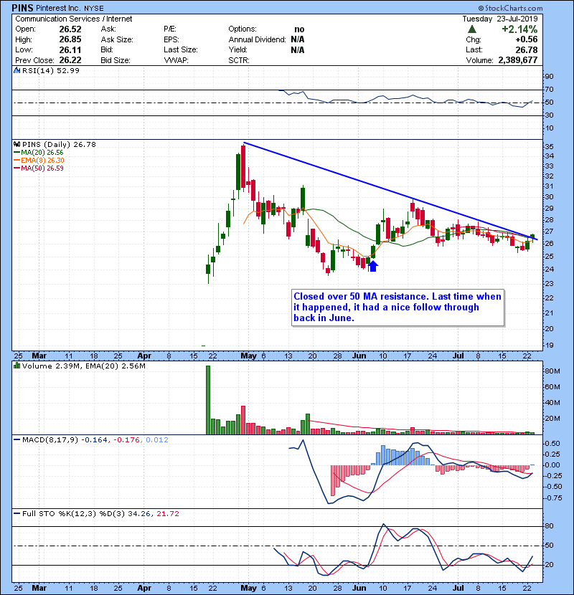Screen dimensions: 574x595
Task: Click the 'MACD(8,17,9)' indicator label
Action: (50, 440)
